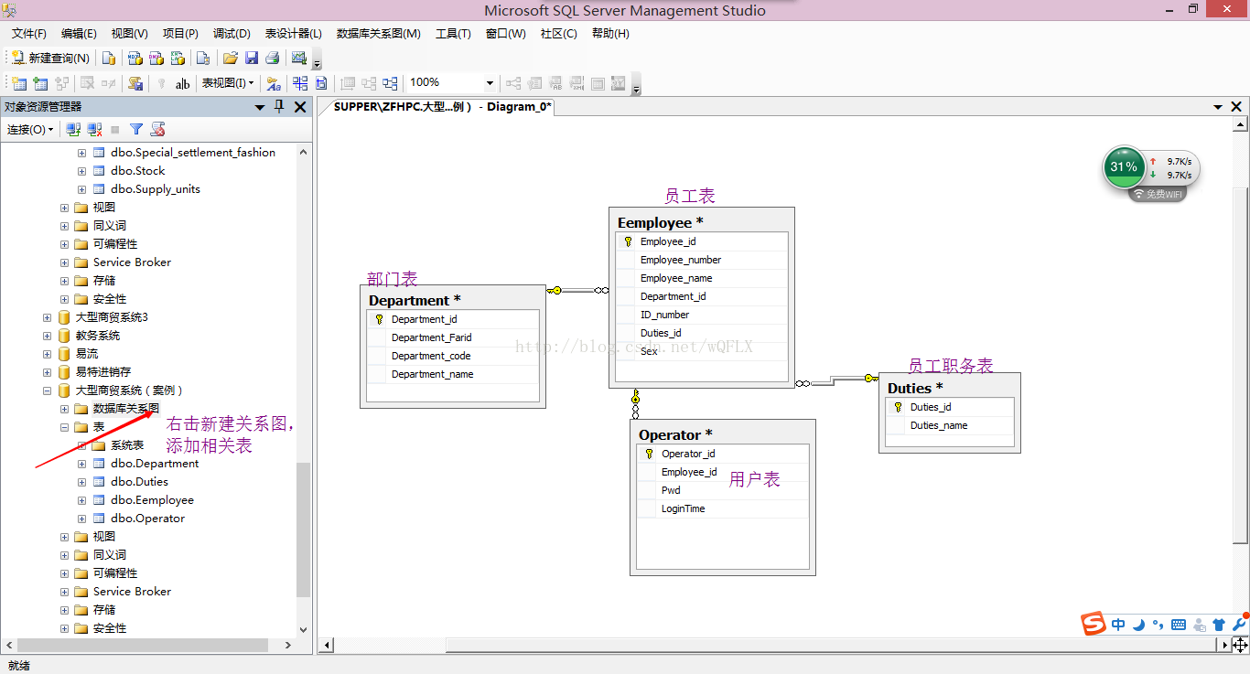1250x674 pixels.
Task: Toggle Sogou punctuation mode
Action: click(1158, 625)
